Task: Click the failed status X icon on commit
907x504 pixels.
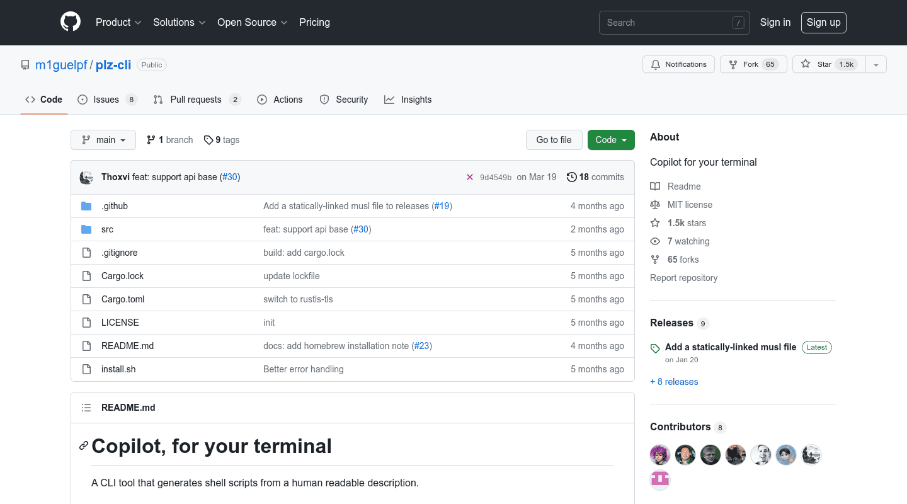Action: 469,177
